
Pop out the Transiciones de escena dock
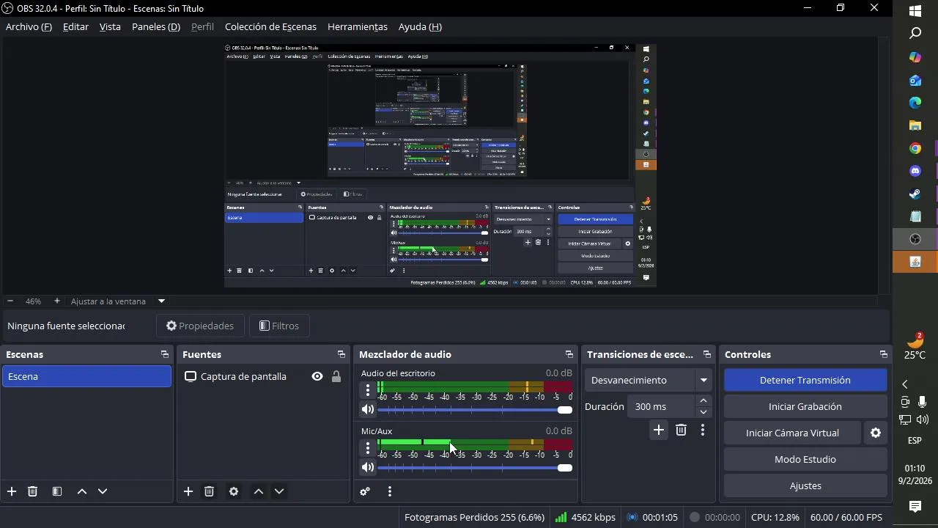point(706,354)
